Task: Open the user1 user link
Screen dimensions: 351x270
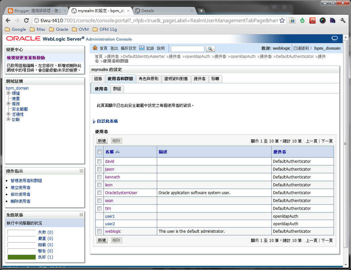Action: [110, 216]
